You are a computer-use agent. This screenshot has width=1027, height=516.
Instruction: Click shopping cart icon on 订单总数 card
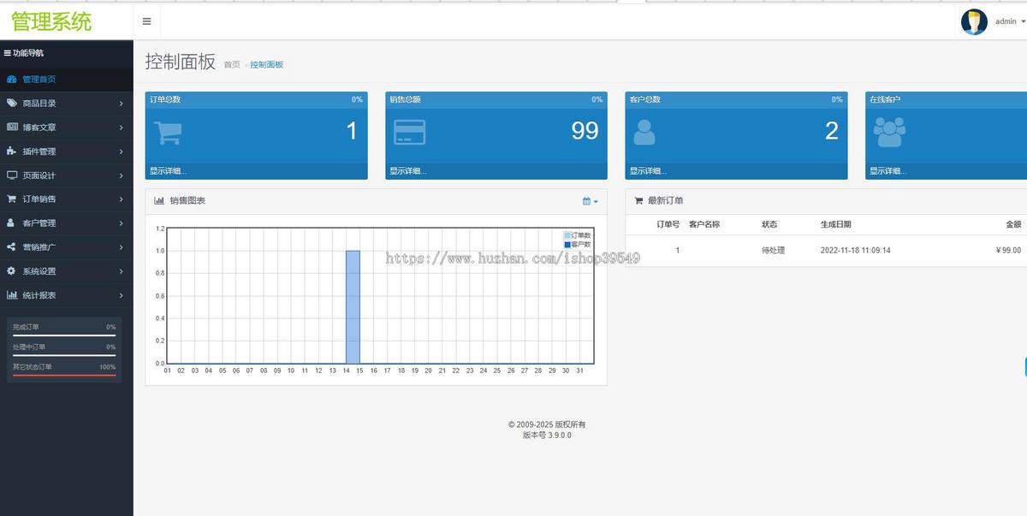pyautogui.click(x=167, y=132)
